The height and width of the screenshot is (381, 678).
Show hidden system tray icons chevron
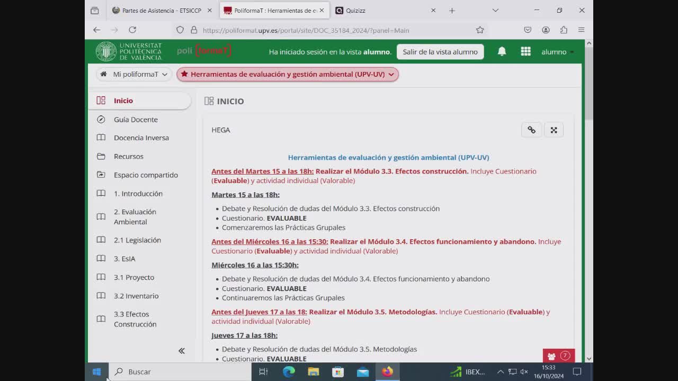pyautogui.click(x=500, y=372)
